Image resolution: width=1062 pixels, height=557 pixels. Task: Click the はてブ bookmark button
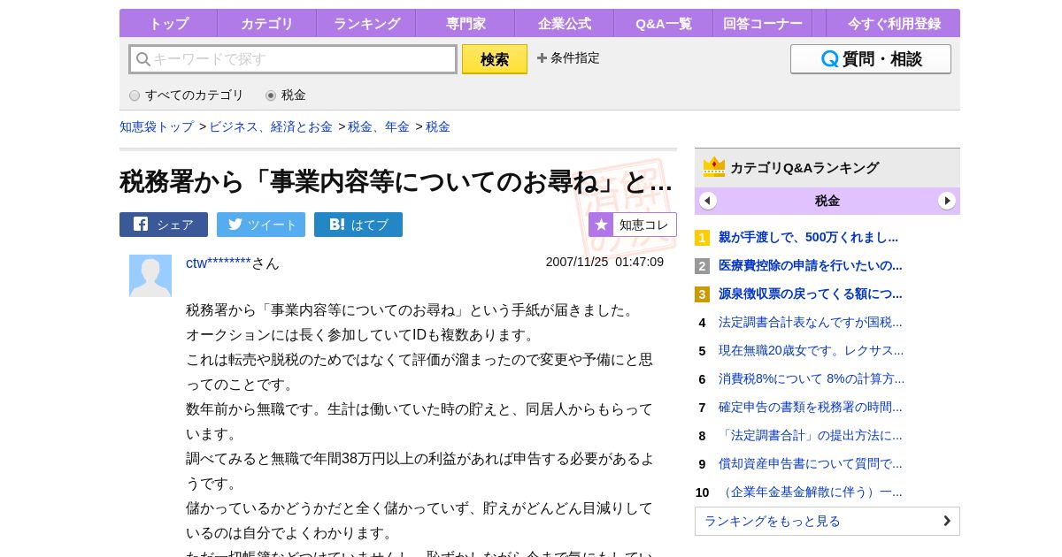[358, 225]
